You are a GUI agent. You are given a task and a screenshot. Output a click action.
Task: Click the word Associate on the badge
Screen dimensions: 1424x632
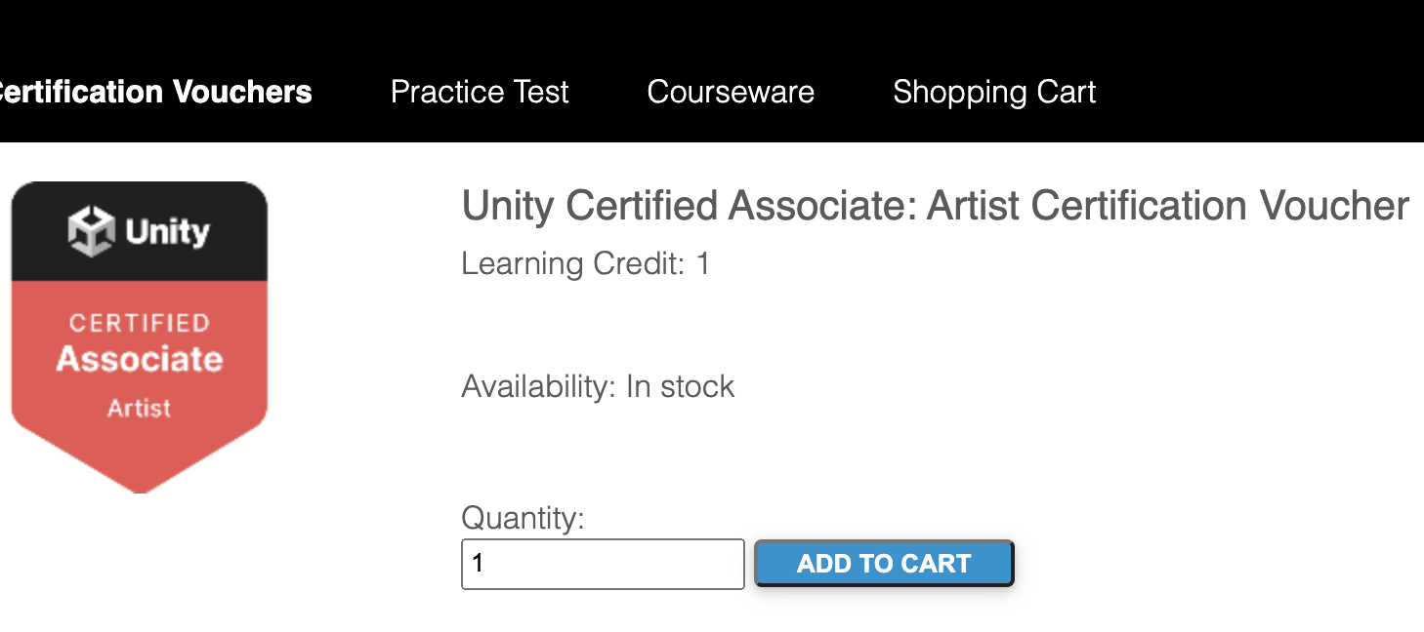coord(140,359)
